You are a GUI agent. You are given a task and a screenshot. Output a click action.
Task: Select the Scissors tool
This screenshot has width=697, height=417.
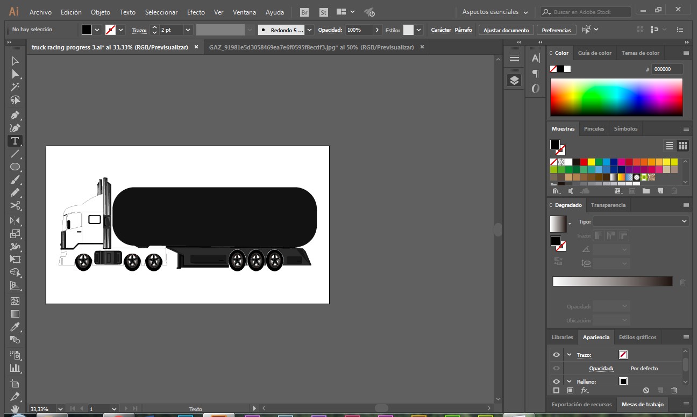click(15, 206)
